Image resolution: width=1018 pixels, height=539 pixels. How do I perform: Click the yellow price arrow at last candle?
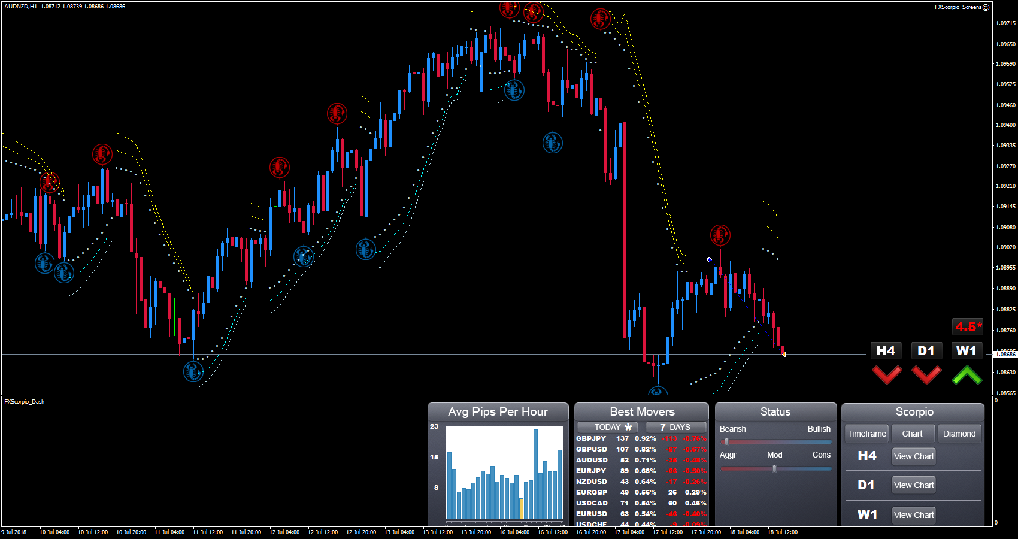[x=784, y=354]
